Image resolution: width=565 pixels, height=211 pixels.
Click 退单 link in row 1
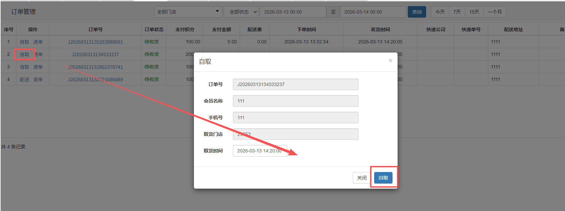click(38, 42)
